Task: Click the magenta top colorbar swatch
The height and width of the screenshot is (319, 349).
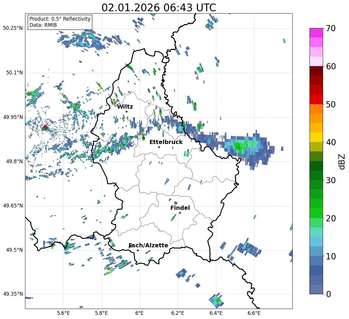Action: pos(316,33)
